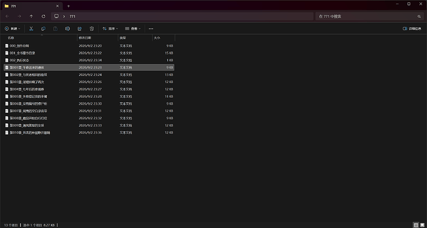
Task: Select the highlighted 第001章 file name
Action: pos(27,68)
